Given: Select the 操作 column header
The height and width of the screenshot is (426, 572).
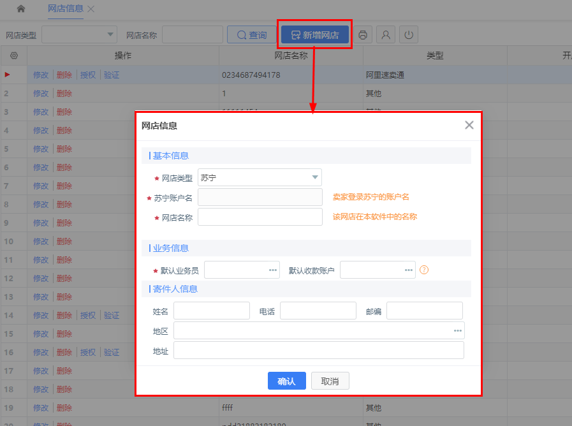Looking at the screenshot, I should click(123, 55).
